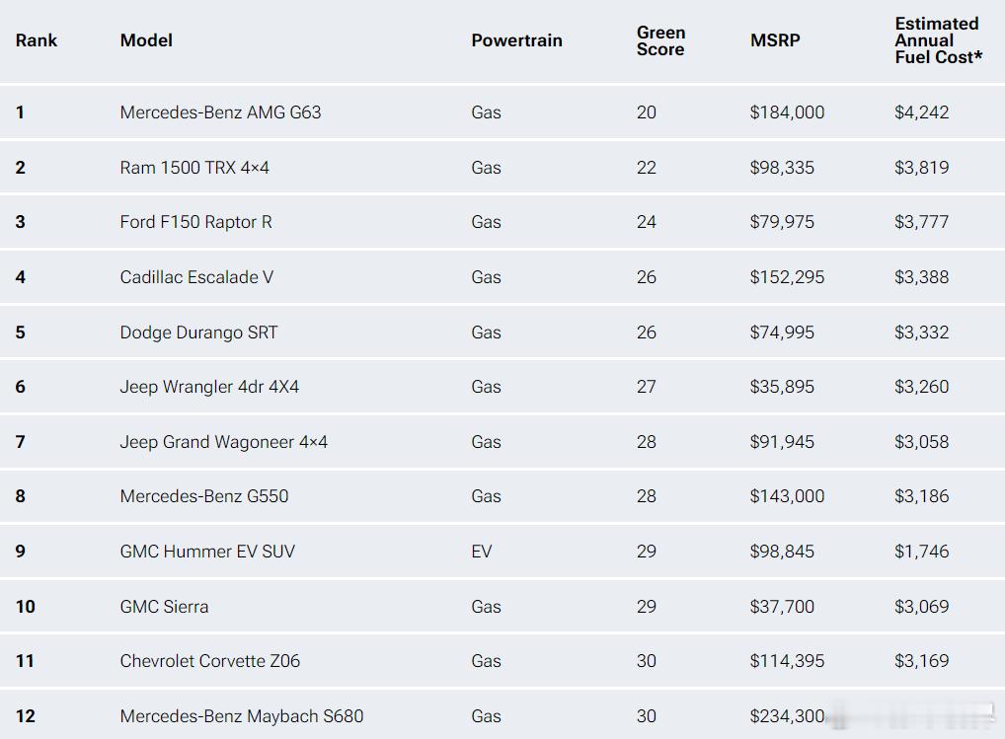Click the Rank column header
The image size is (1005, 739).
tap(37, 40)
